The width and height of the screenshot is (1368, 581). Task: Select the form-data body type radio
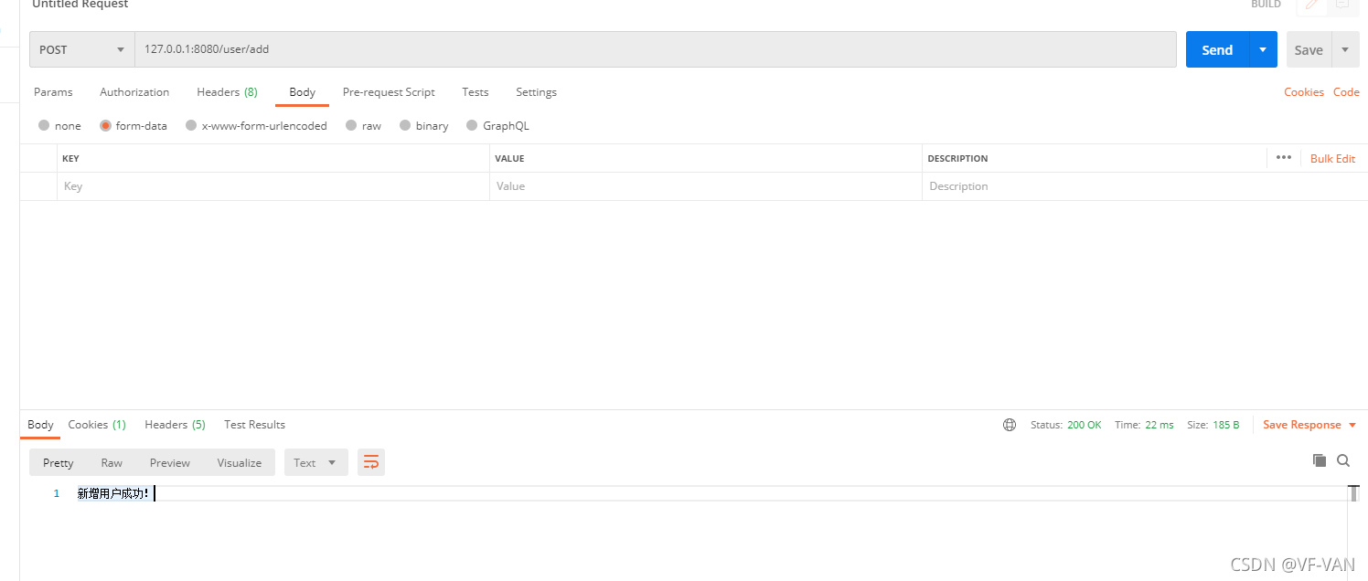pos(105,125)
